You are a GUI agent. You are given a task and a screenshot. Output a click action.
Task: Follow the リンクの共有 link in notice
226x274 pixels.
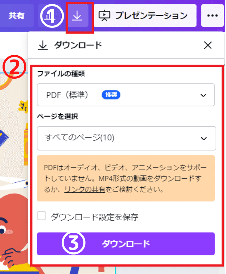tap(85, 189)
